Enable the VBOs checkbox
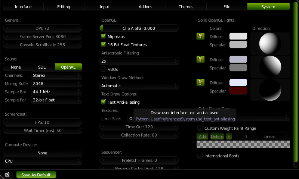 point(103,69)
